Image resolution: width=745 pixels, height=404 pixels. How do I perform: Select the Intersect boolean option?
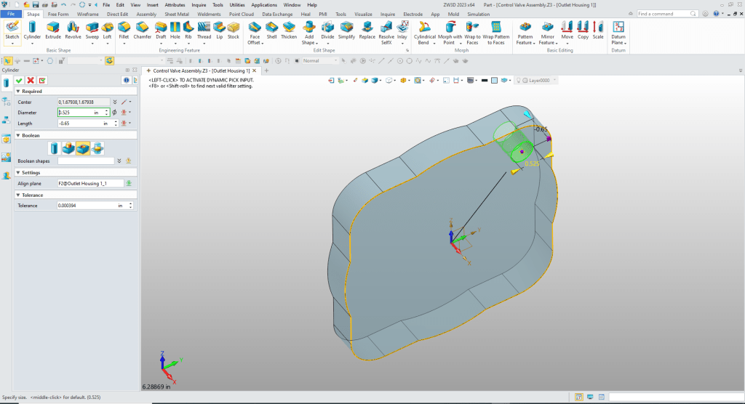click(x=97, y=148)
